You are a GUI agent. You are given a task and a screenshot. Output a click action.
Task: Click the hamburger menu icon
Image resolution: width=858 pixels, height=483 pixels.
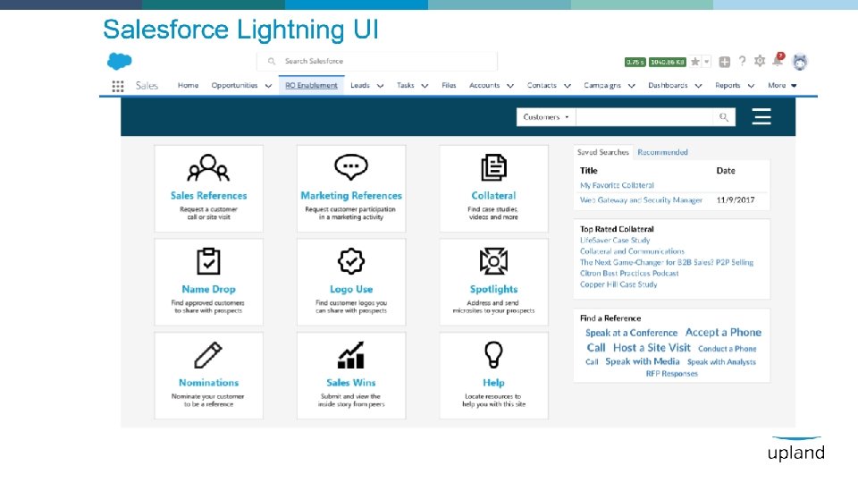761,116
